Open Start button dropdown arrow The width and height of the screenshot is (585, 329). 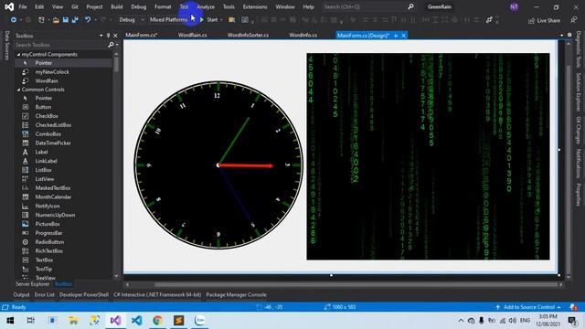pyautogui.click(x=221, y=20)
